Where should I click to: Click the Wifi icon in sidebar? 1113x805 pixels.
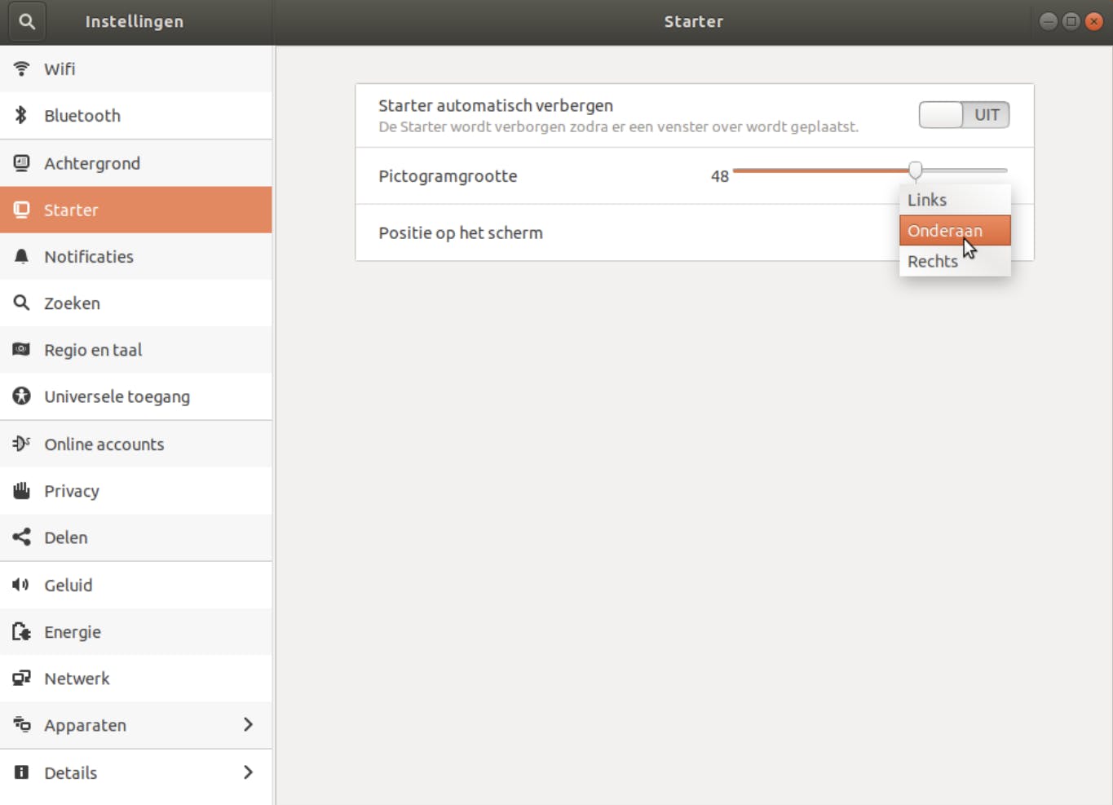[21, 69]
